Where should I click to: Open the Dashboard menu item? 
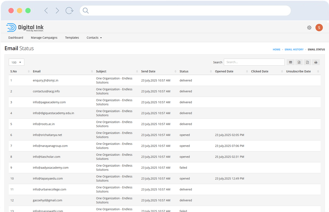[x=16, y=38]
